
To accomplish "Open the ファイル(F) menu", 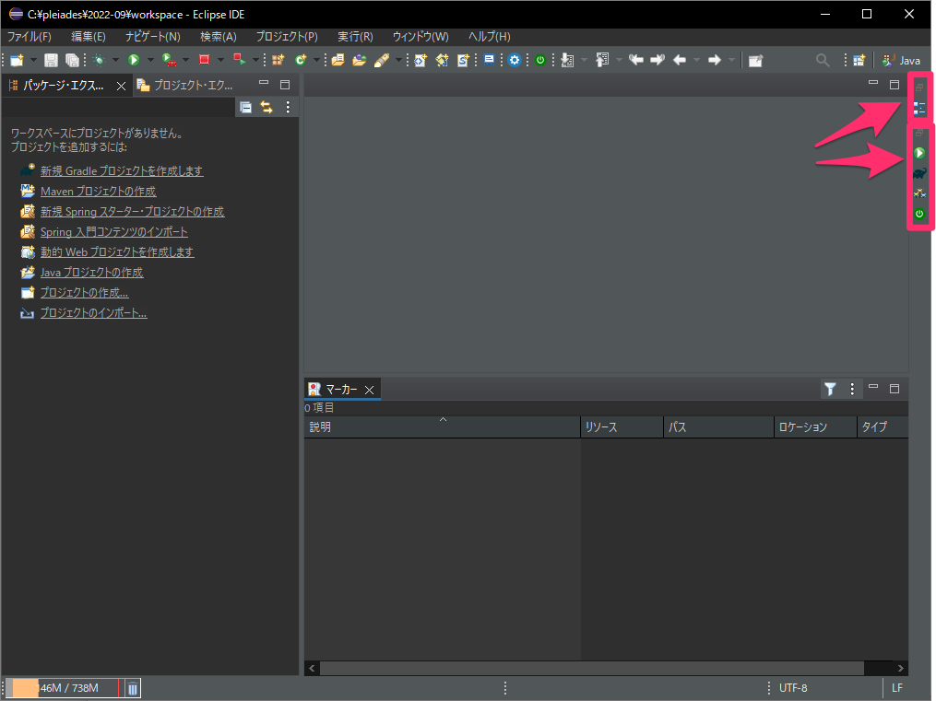I will click(29, 36).
